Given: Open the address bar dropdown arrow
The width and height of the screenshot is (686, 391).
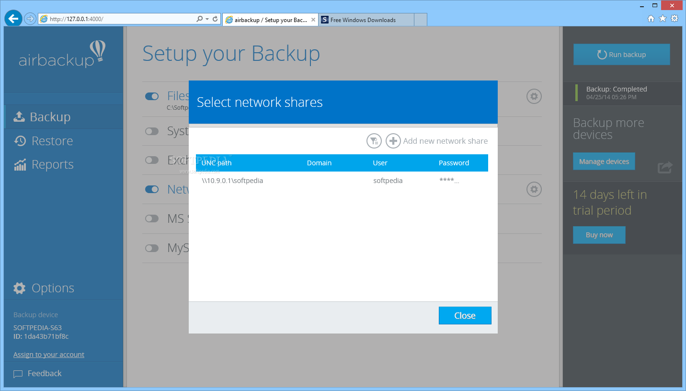Looking at the screenshot, I should (207, 19).
